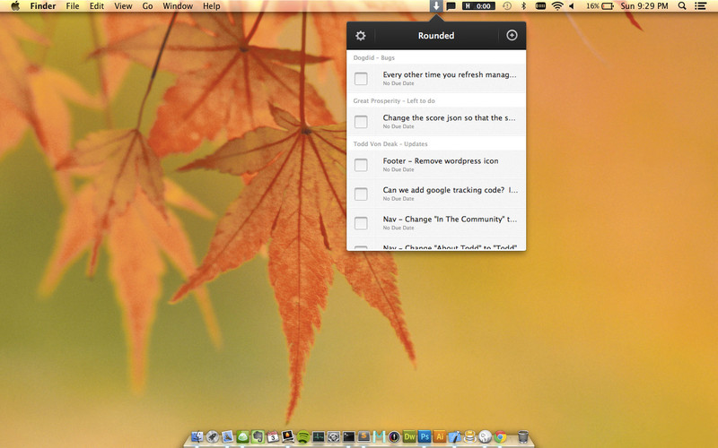The image size is (718, 448).
Task: Launch Finder from the Dock
Action: tap(197, 436)
